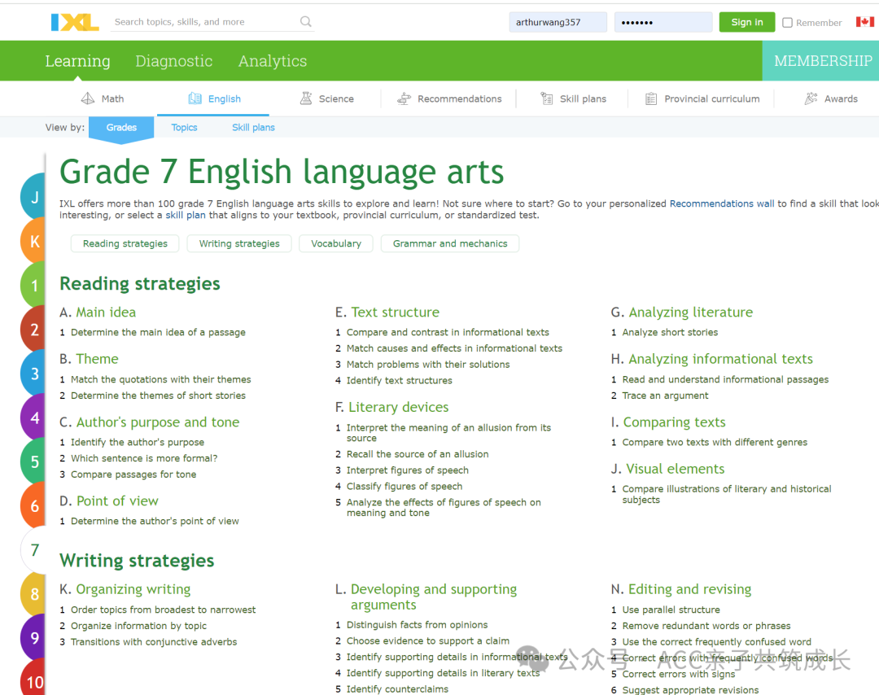
Task: Click the Literary devices heading
Action: tap(399, 407)
